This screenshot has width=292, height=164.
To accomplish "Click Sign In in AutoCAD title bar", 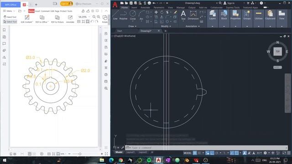I will click(229, 3).
